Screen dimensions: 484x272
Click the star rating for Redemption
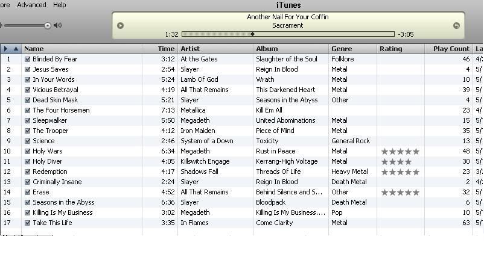pyautogui.click(x=400, y=172)
